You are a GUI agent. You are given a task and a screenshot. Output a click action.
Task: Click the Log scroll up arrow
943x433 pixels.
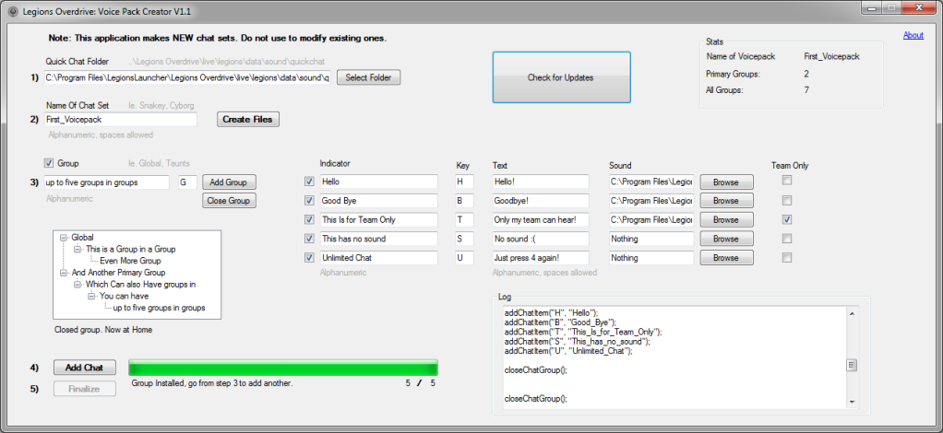point(852,313)
